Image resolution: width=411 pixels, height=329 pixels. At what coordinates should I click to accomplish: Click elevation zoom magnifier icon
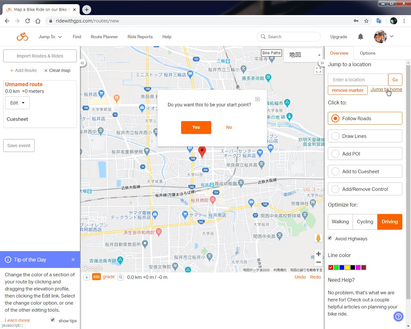point(121,277)
